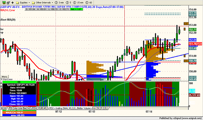Screen dimensions: 203x120
Task: Click the Date: 07/13/09 row
Action: (x=19, y=87)
